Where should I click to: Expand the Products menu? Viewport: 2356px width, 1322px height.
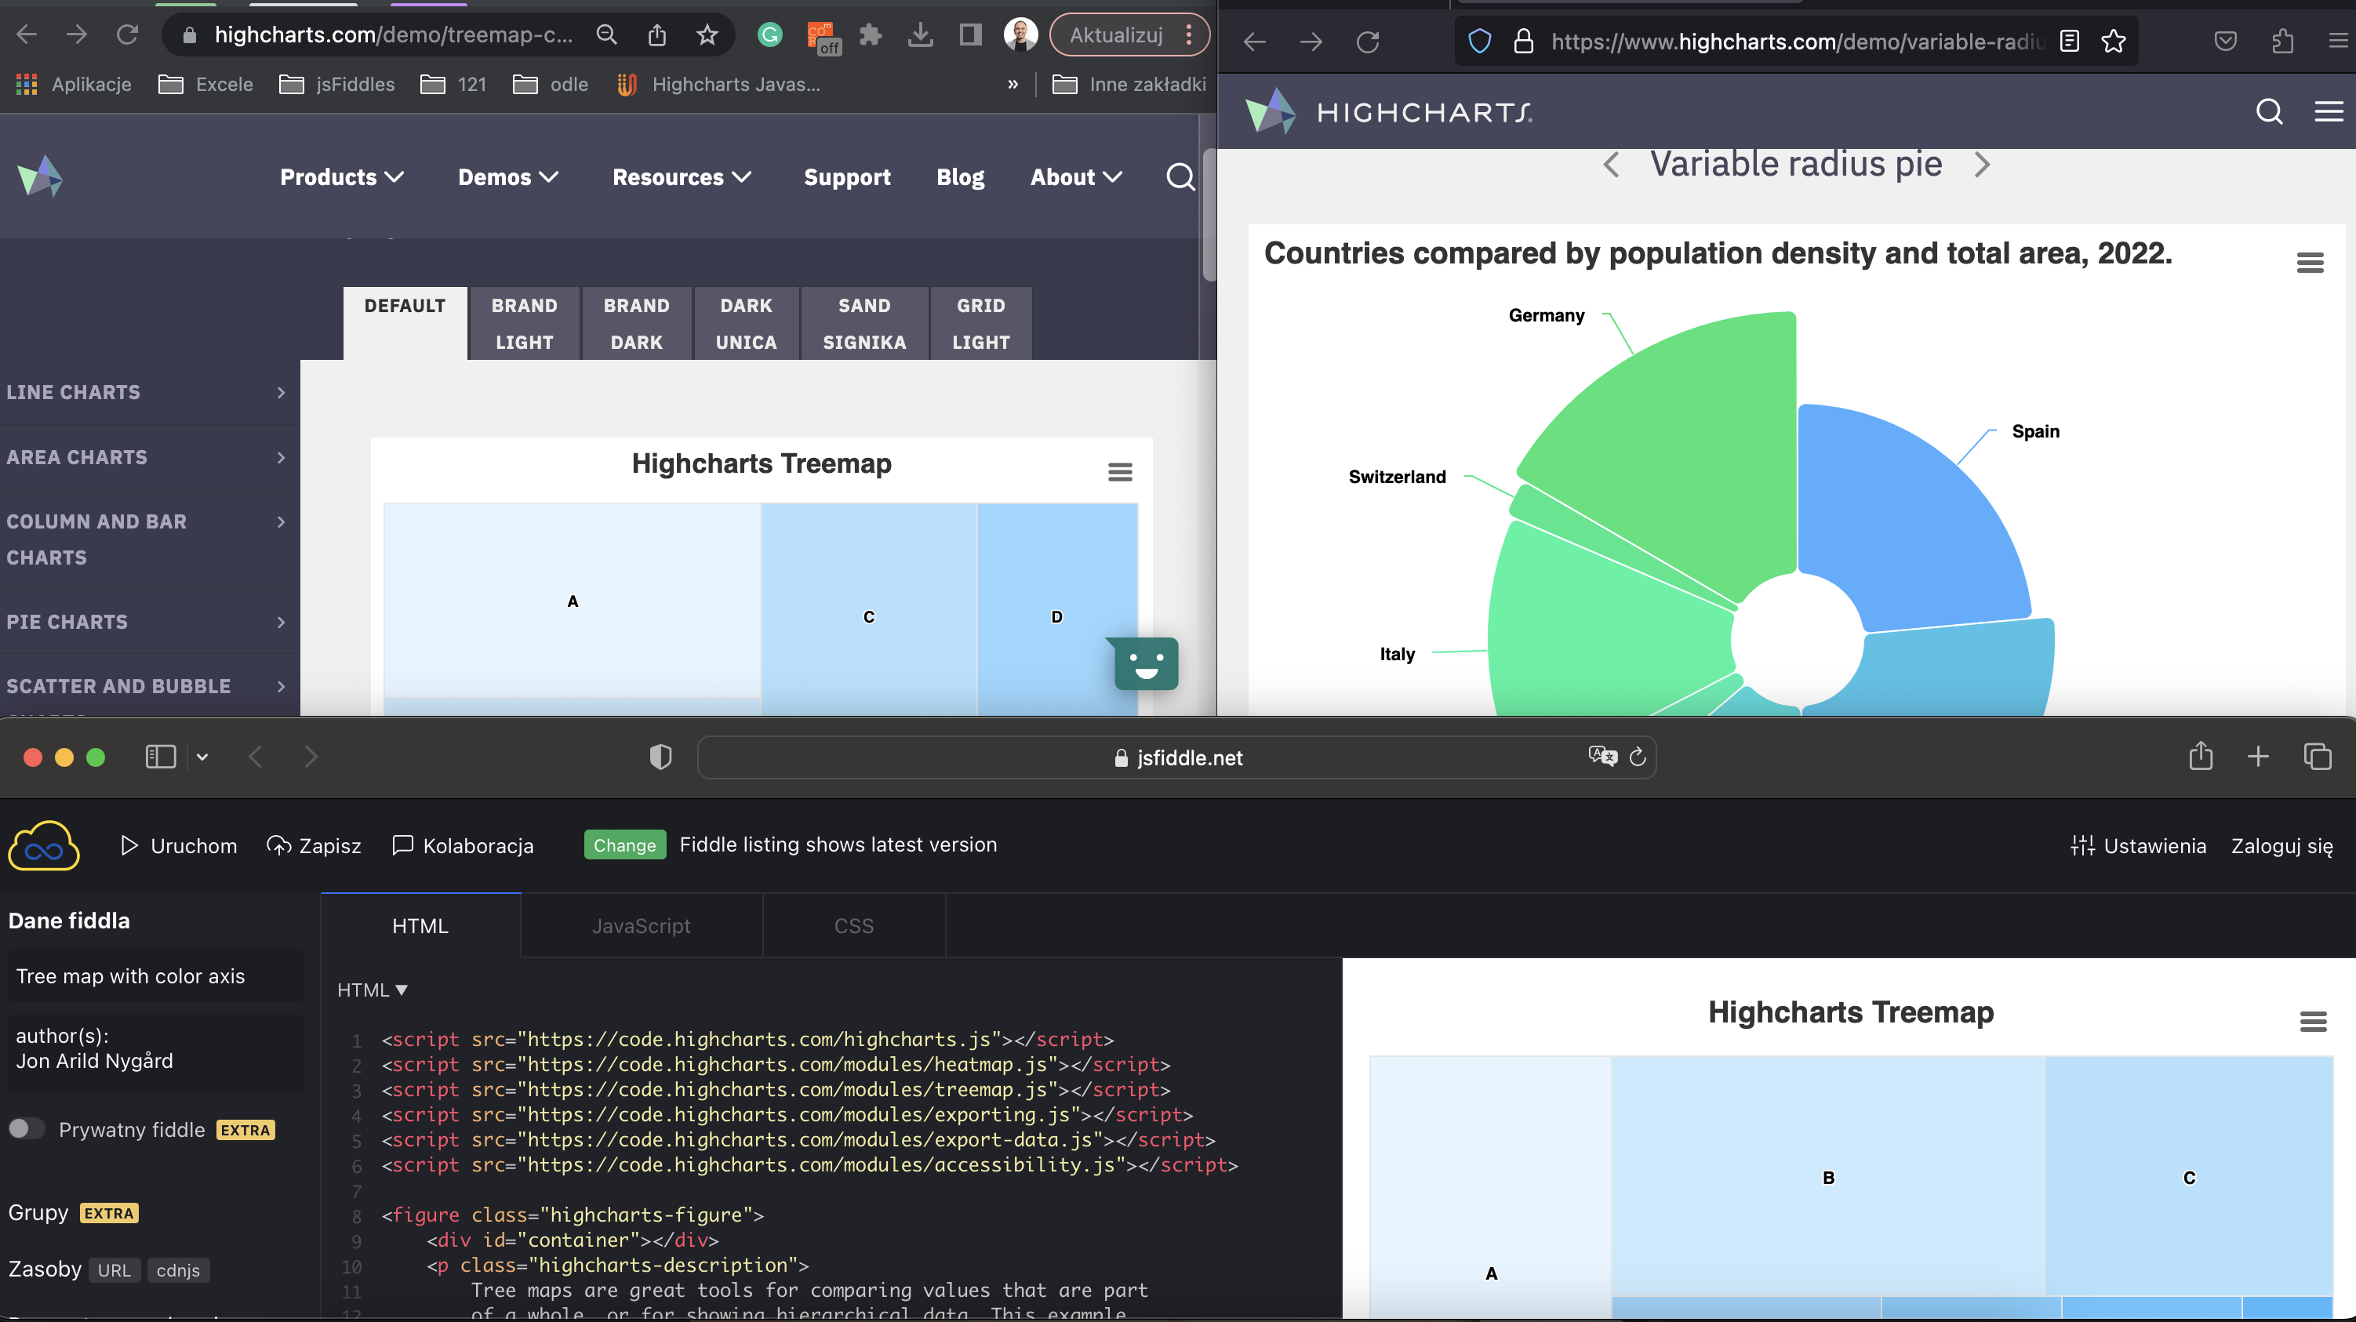341,176
